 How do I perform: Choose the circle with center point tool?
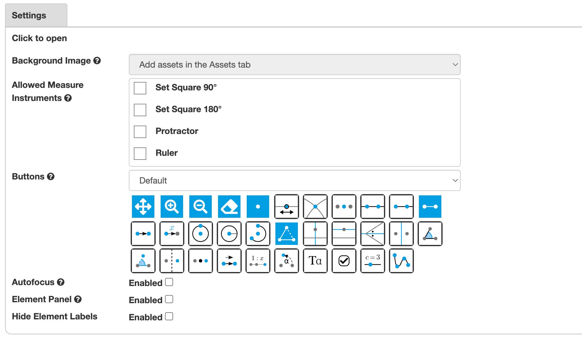click(x=201, y=234)
